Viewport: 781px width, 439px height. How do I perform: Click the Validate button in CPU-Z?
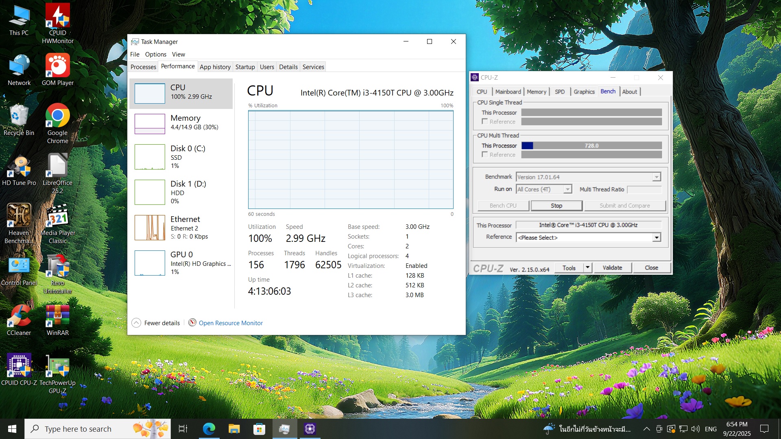pos(612,267)
